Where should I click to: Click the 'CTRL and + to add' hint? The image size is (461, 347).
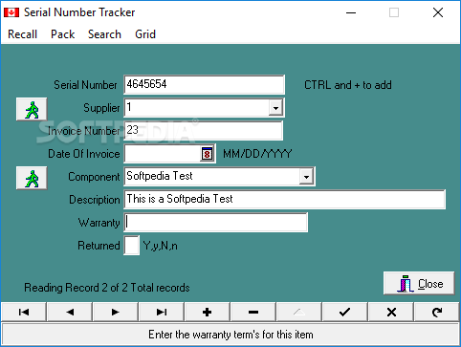pos(348,85)
